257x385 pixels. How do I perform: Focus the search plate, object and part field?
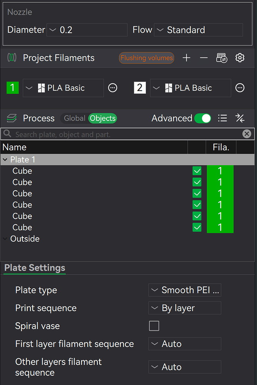pyautogui.click(x=128, y=134)
